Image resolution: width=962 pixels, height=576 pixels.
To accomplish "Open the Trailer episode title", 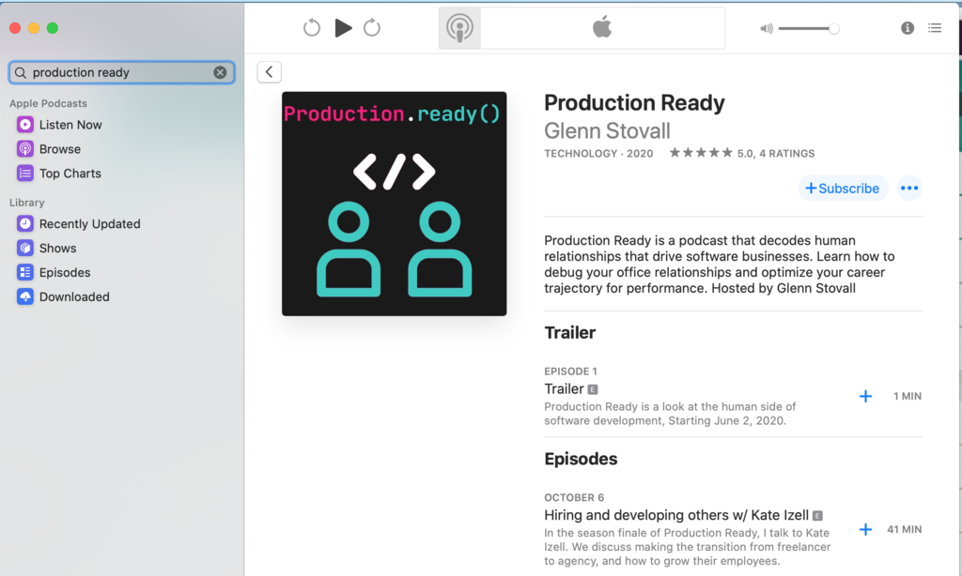I will click(564, 389).
